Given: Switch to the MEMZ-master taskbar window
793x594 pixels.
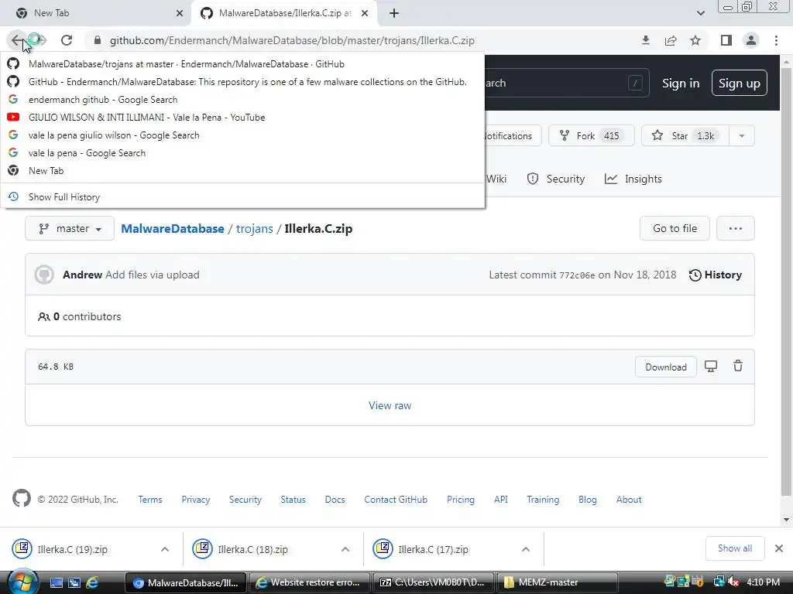Looking at the screenshot, I should pyautogui.click(x=557, y=582).
